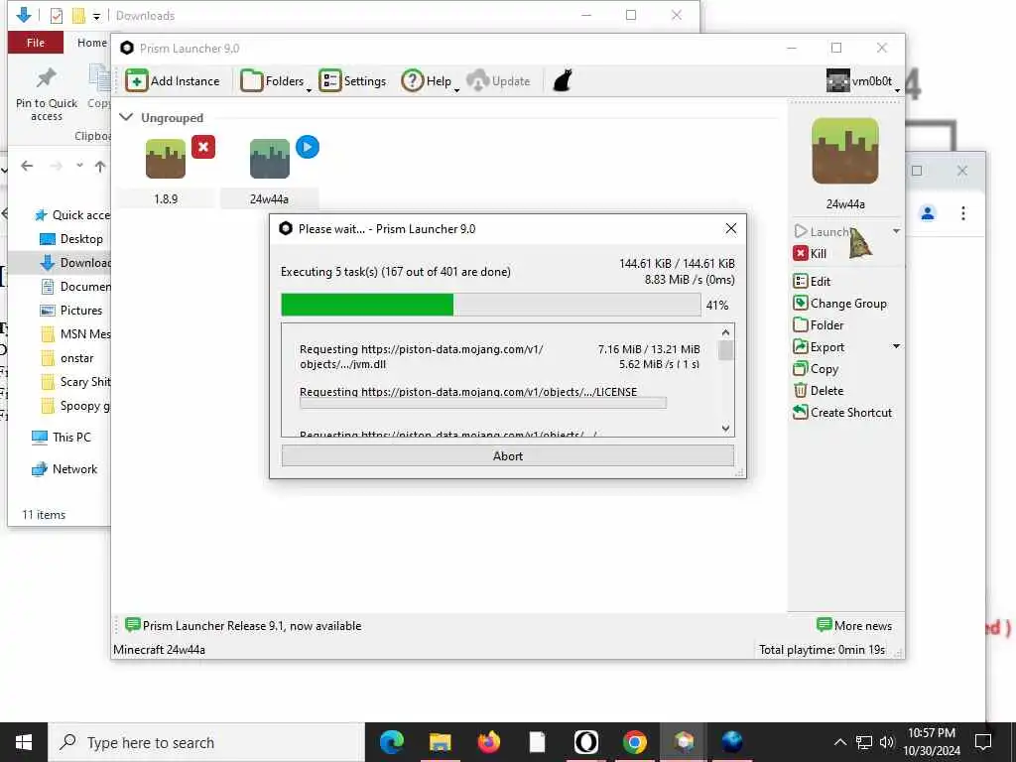
Task: Click Minecraft 24w44a status bar text
Action: tap(160, 649)
